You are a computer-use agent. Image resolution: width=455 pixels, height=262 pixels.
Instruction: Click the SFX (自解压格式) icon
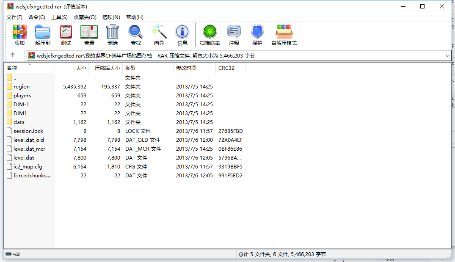point(284,32)
